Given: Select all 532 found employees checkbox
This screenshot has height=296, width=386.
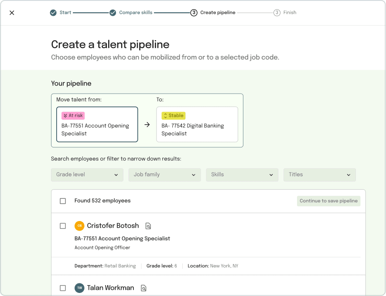Looking at the screenshot, I should [63, 201].
